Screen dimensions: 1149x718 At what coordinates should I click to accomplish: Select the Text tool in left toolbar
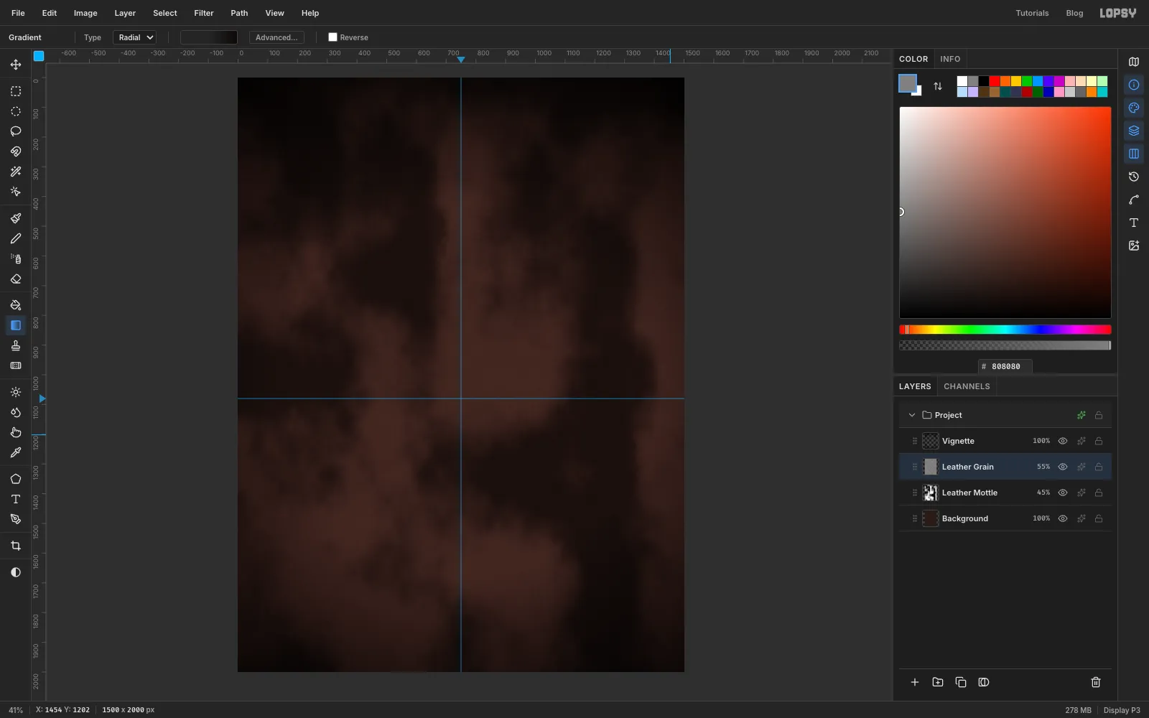click(16, 499)
